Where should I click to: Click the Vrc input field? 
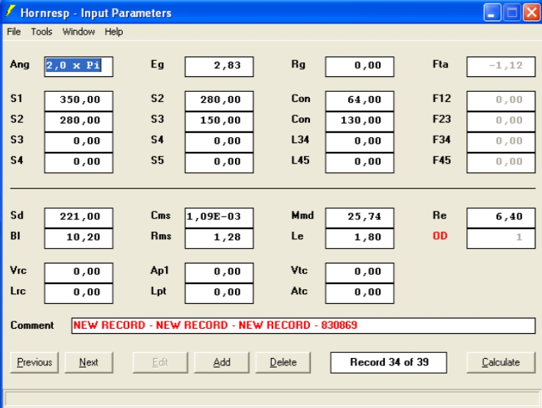(79, 272)
